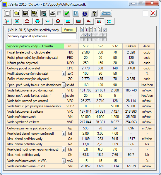Click the Vzorový výpočet spotřebiště text field

click(42, 36)
